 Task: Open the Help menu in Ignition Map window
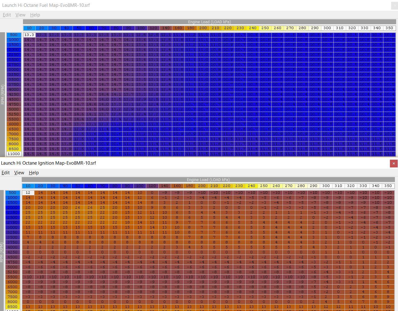[x=34, y=173]
